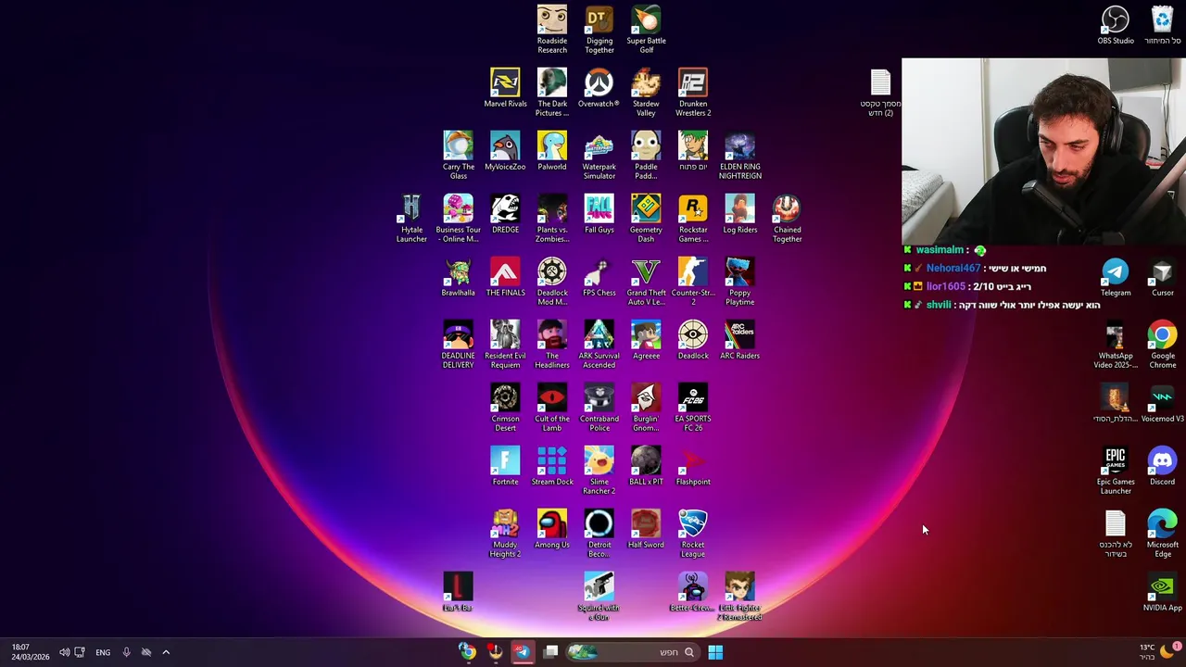Open OBS Studio desktop icon
This screenshot has width=1186, height=667.
click(1116, 25)
